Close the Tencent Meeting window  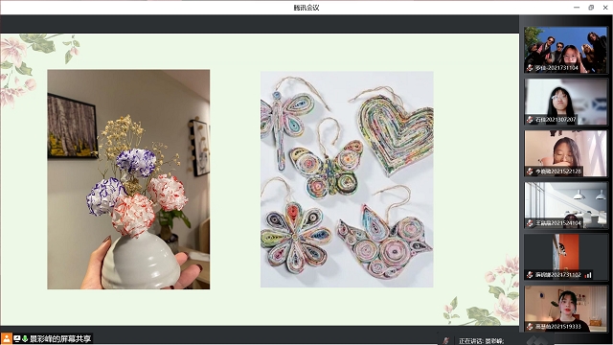point(605,8)
